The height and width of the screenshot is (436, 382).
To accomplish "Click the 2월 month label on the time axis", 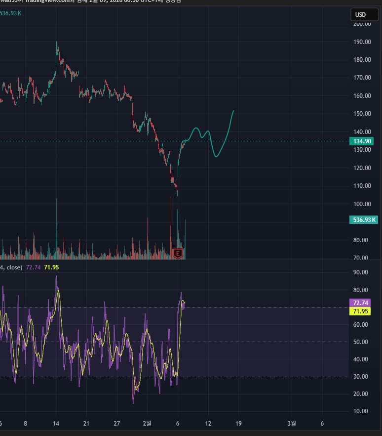I will pyautogui.click(x=147, y=424).
